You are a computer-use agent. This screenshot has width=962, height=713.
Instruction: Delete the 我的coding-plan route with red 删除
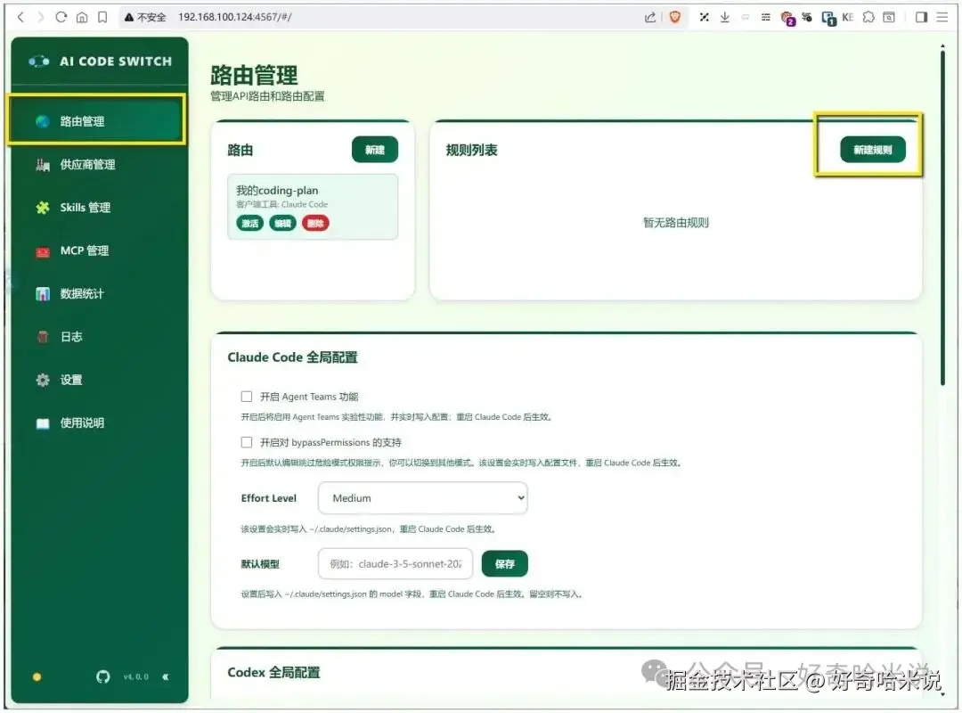315,223
